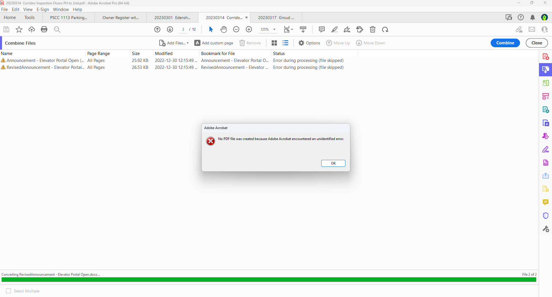Viewport: 552px width, 297px height.
Task: Select the Highlight text tool
Action: tap(334, 29)
